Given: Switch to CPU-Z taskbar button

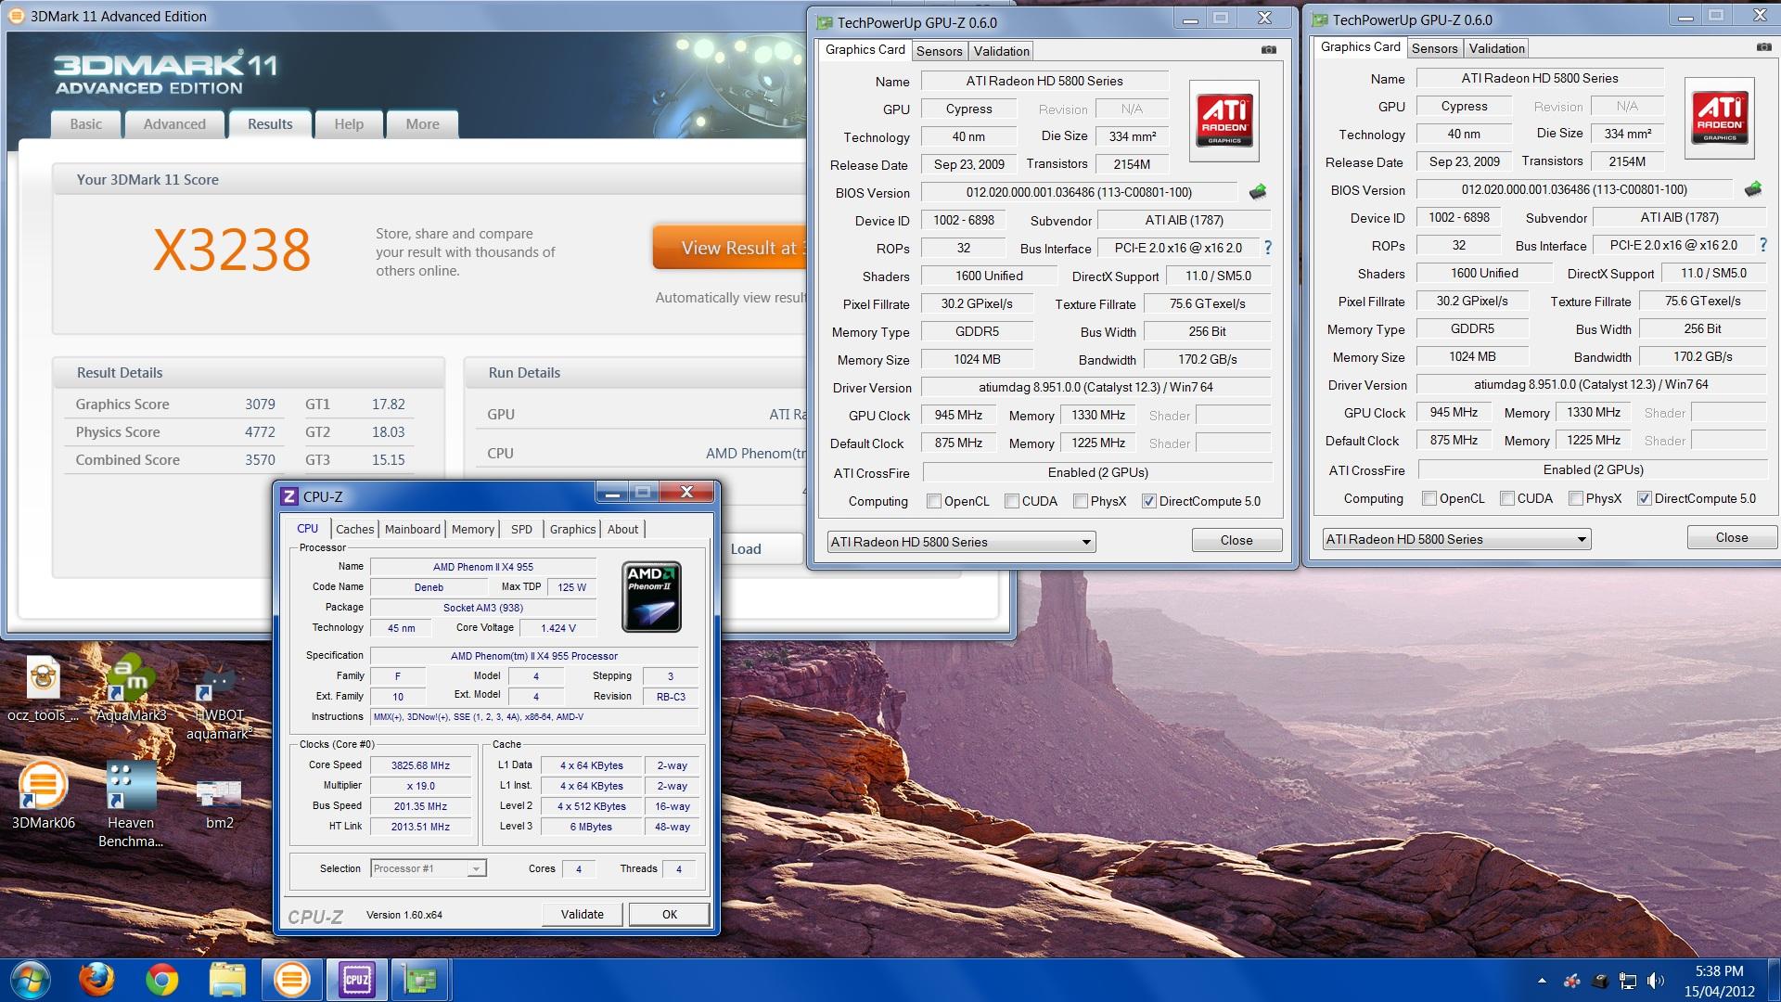Looking at the screenshot, I should click(x=356, y=980).
